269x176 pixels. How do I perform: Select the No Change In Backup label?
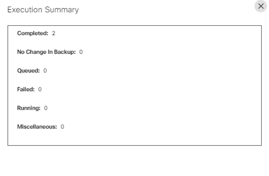tap(47, 52)
